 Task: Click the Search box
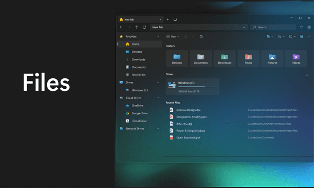273,27
